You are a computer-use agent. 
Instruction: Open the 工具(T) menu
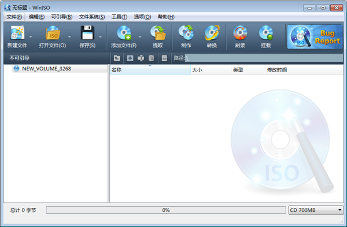click(119, 17)
